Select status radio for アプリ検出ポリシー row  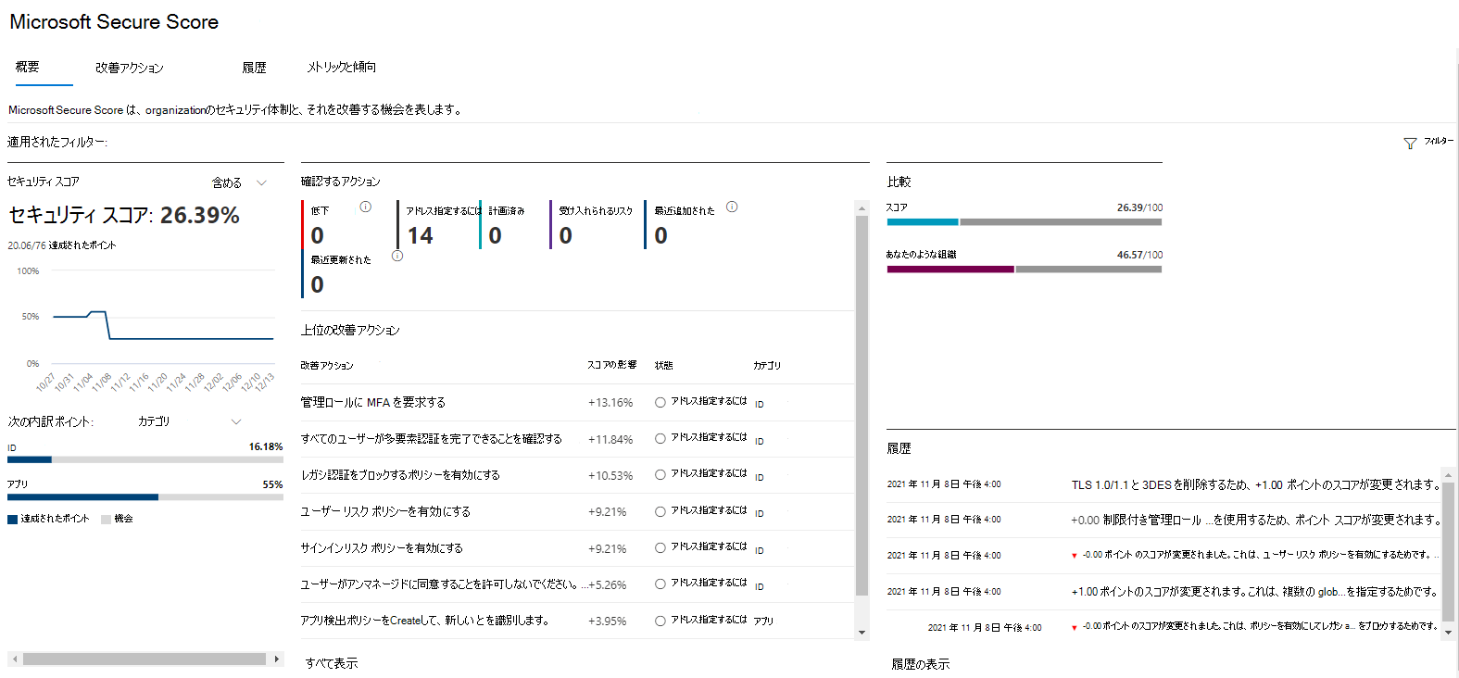(660, 621)
